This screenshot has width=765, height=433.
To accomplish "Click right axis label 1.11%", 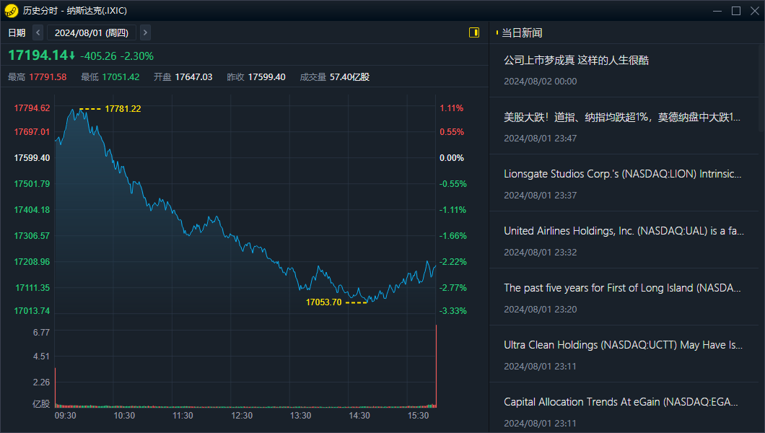I will [451, 108].
